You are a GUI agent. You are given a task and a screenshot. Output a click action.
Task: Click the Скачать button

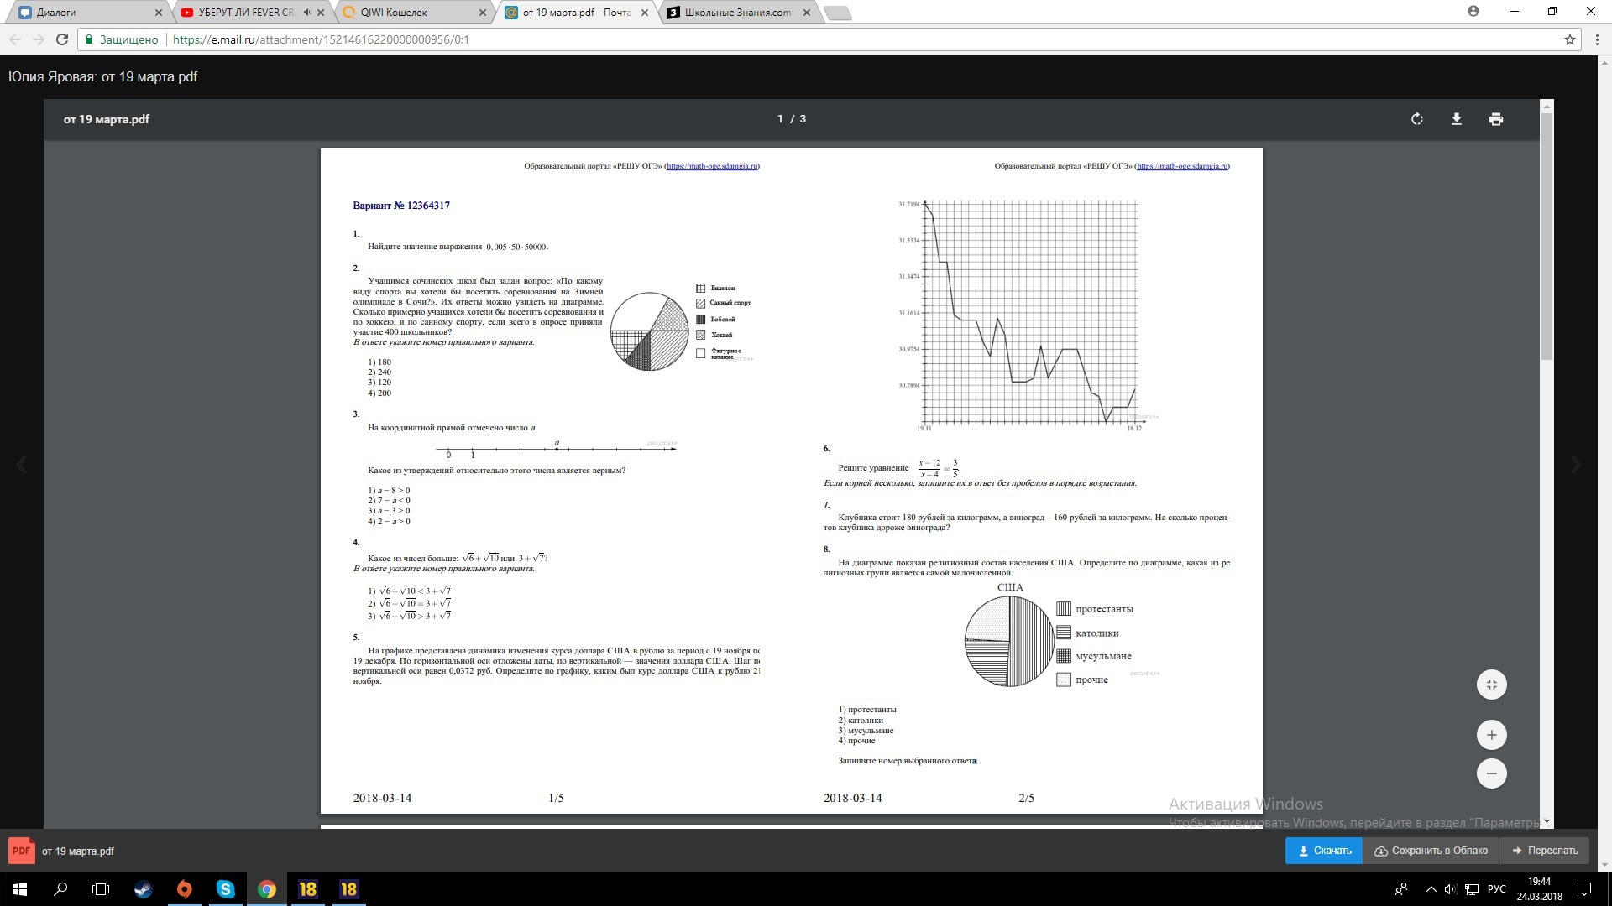1324,851
